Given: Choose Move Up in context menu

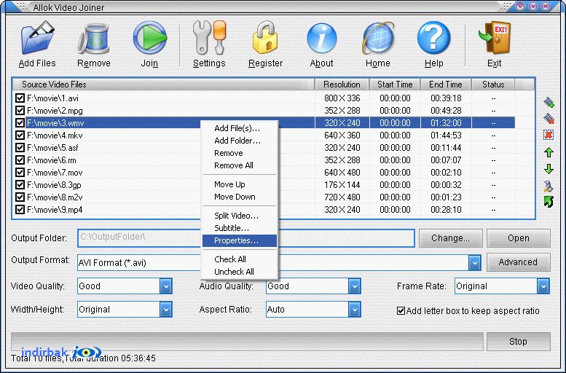Looking at the screenshot, I should (x=240, y=184).
